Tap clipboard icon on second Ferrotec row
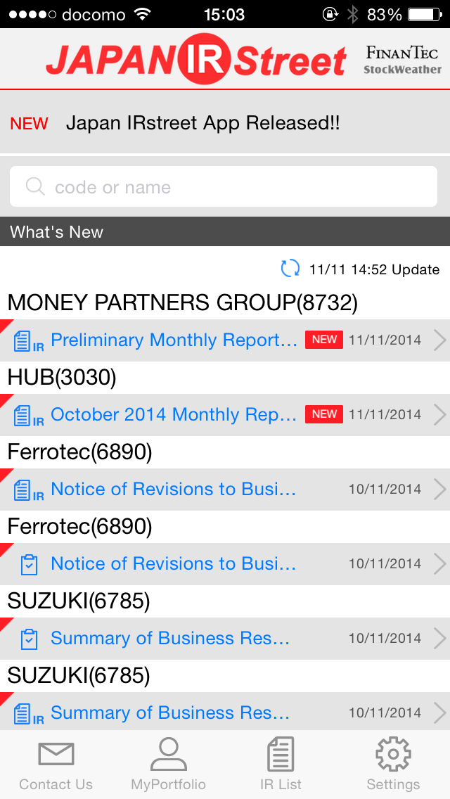This screenshot has height=799, width=450. [x=29, y=564]
